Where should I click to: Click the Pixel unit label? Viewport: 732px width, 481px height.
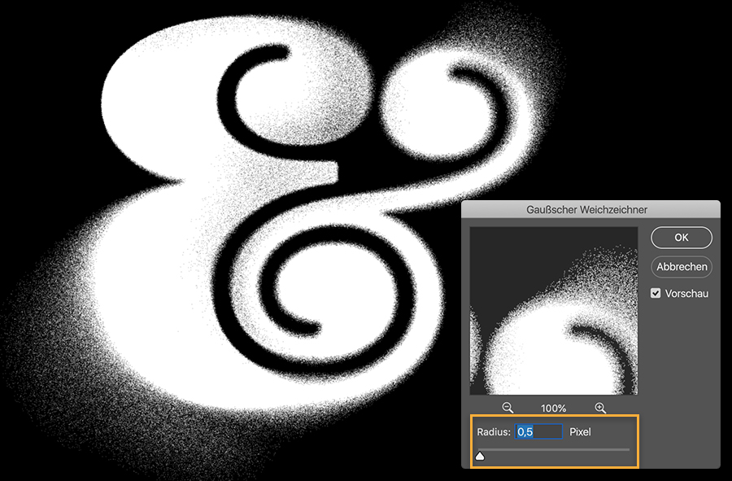click(580, 432)
